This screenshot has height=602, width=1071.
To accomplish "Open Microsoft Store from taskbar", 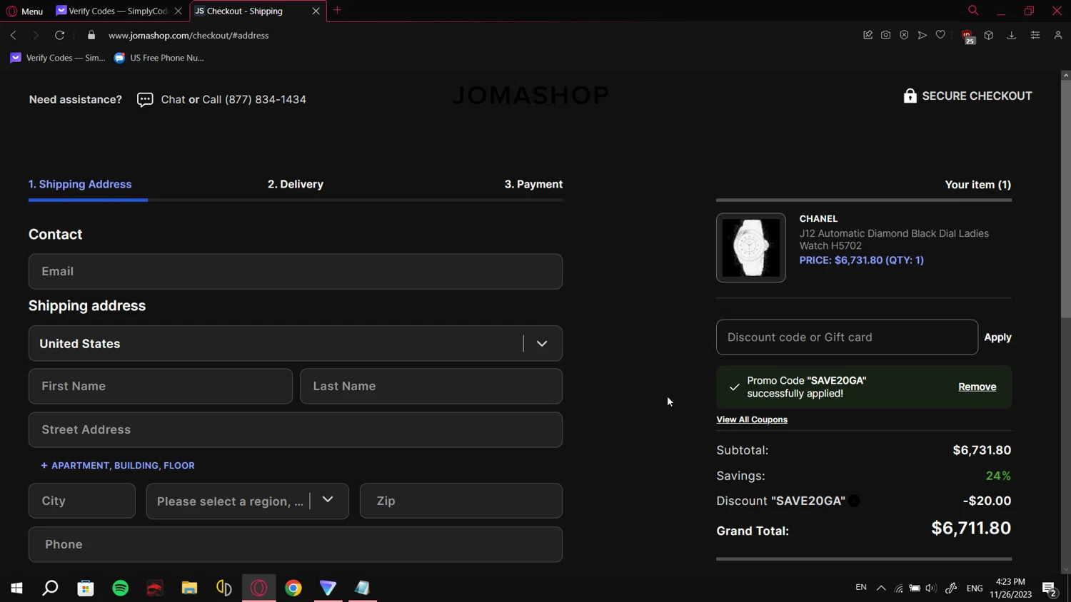I will tap(86, 588).
